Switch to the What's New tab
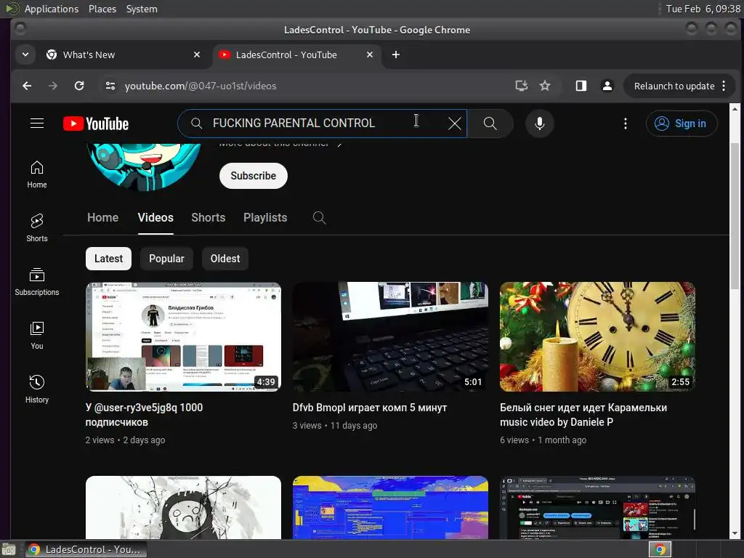744x558 pixels. [122, 54]
